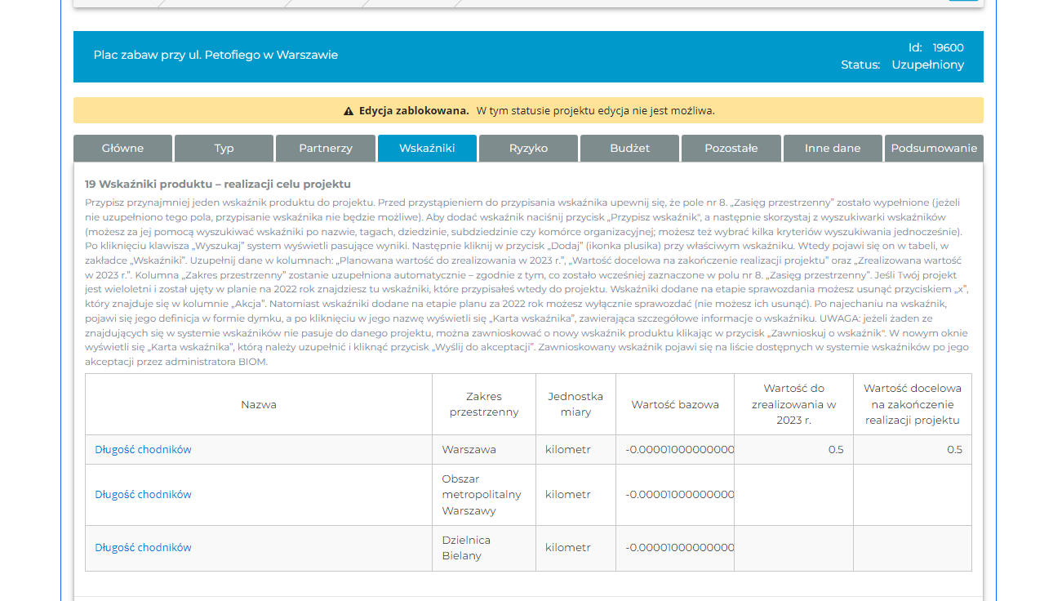Viewport: 1053px width, 601px height.
Task: Click the empty 2023 value cell for Dzielnica Bielany
Action: (793, 548)
